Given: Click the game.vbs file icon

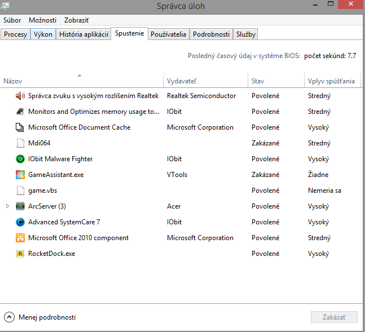Looking at the screenshot, I should coord(20,191).
